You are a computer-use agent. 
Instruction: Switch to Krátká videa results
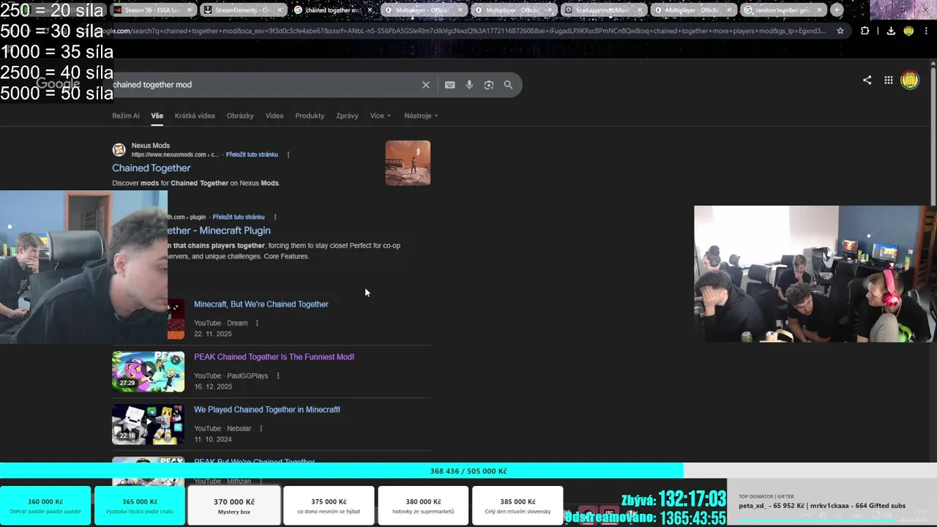tap(195, 116)
